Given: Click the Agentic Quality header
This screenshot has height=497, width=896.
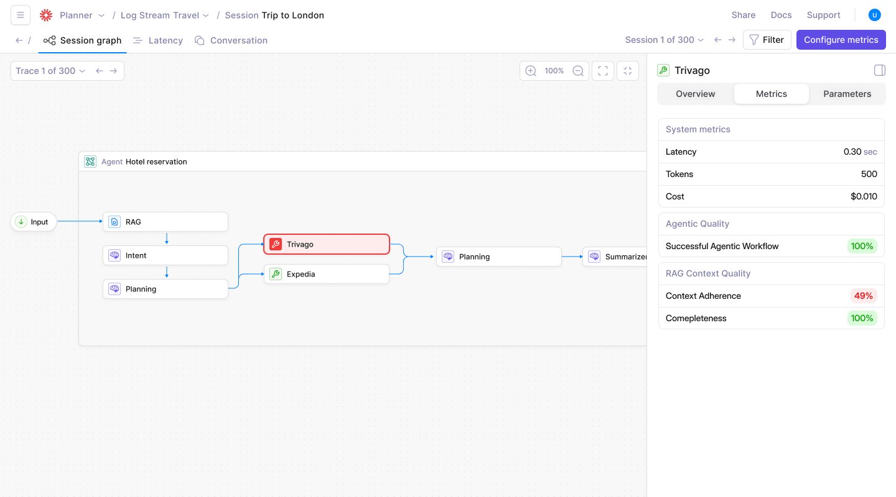Looking at the screenshot, I should click(x=698, y=224).
